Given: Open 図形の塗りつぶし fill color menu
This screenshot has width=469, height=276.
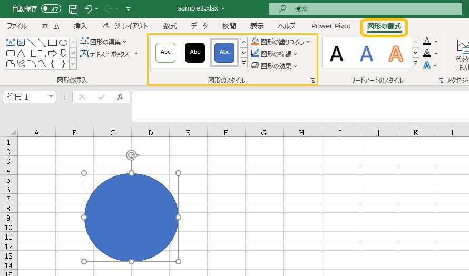Looking at the screenshot, I should tap(280, 42).
